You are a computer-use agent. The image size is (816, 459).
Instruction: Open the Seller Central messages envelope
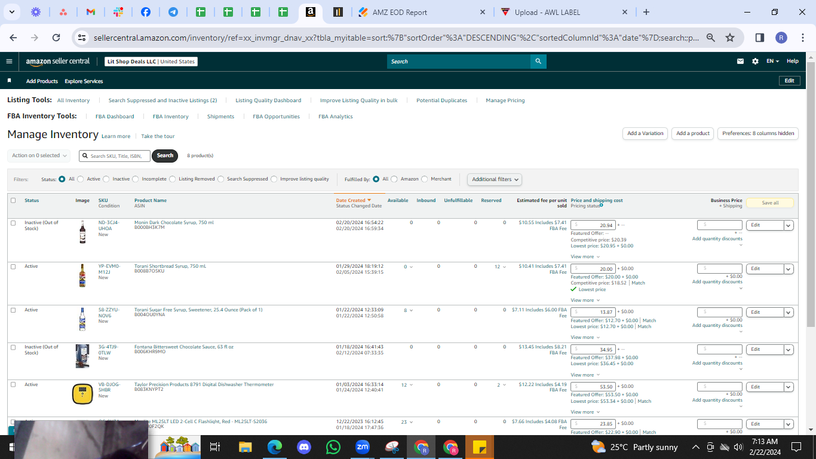tap(741, 61)
